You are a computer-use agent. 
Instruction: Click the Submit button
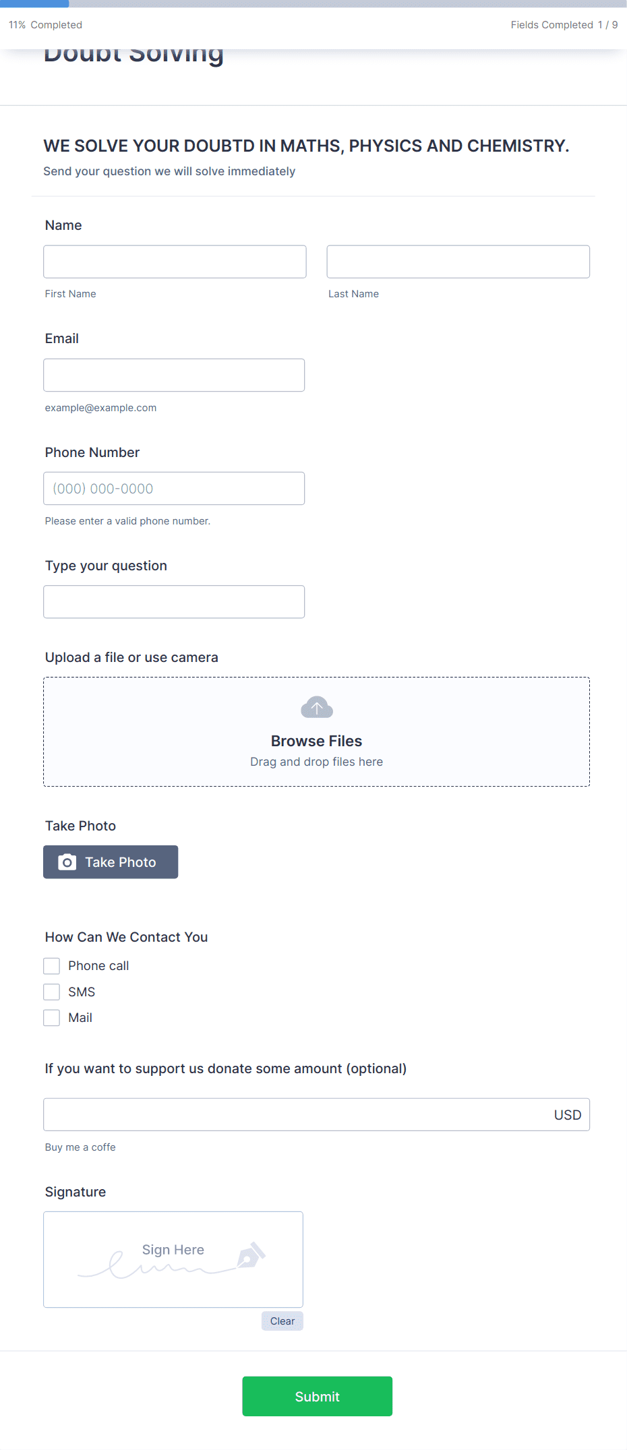click(x=317, y=1396)
